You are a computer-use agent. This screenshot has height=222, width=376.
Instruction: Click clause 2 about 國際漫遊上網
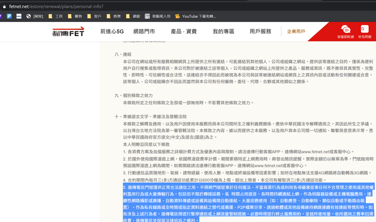pyautogui.click(x=248, y=162)
